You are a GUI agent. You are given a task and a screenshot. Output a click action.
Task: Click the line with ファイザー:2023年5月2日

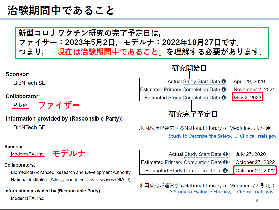[x=129, y=42]
